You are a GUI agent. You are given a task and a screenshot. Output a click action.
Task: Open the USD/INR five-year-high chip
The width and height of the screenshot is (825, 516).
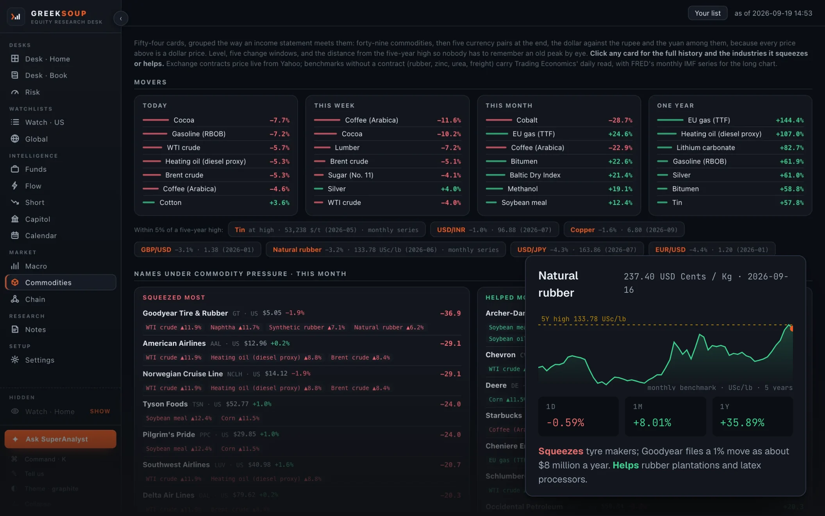click(494, 230)
